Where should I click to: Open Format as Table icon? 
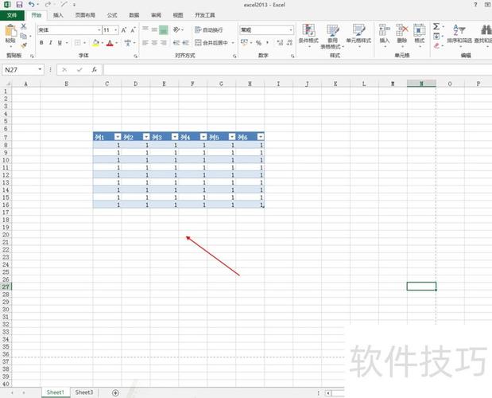tap(332, 30)
